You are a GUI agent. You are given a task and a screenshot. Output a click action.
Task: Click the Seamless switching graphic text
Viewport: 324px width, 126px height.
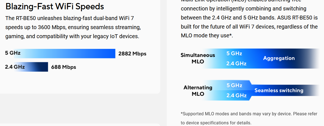[279, 90]
